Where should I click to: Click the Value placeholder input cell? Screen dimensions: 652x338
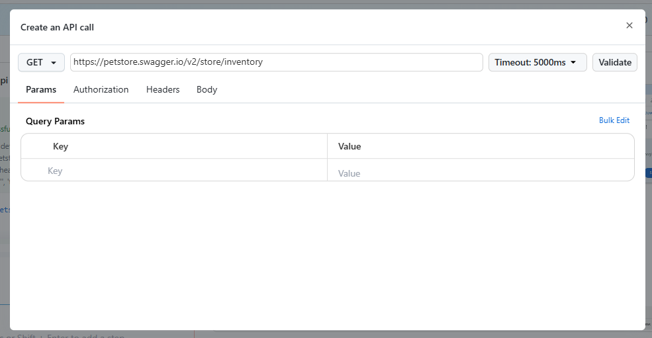tap(481, 170)
